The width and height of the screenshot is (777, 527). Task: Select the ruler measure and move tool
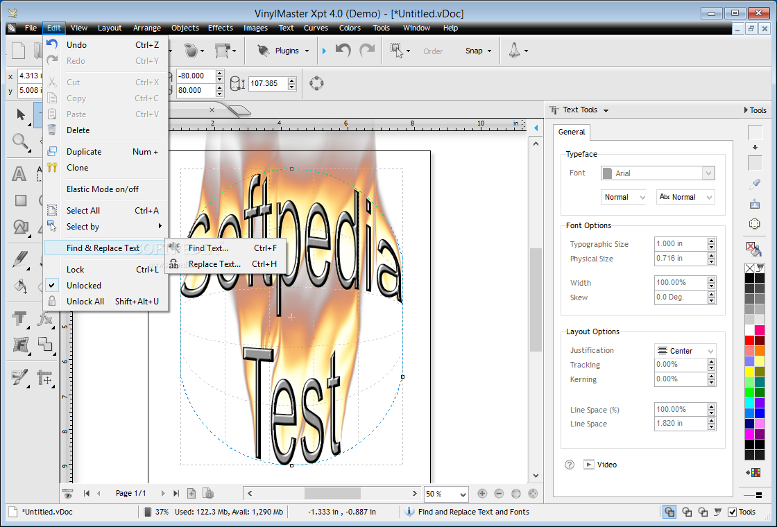(45, 378)
